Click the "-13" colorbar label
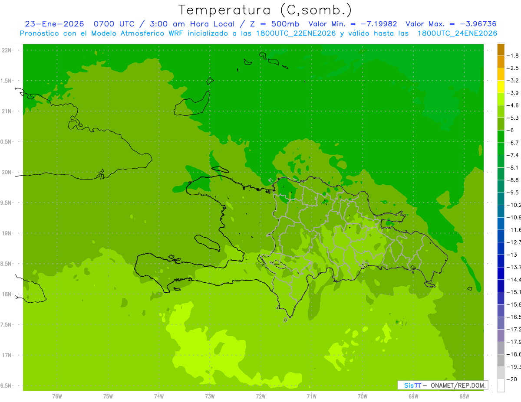Viewport: 521px width, 402px height. click(x=512, y=255)
